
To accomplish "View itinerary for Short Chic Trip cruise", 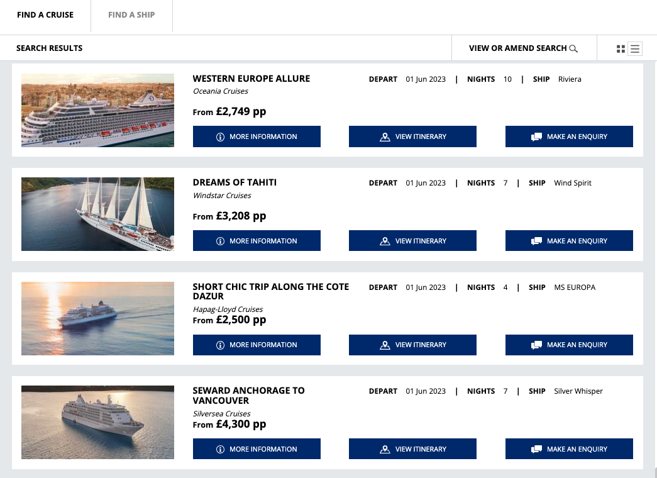I will [x=412, y=345].
